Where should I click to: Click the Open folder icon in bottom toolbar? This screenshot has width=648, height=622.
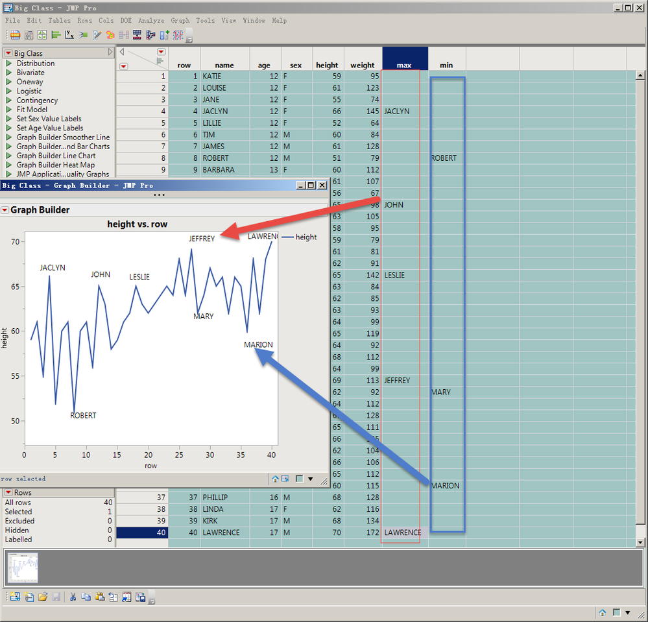pyautogui.click(x=43, y=597)
